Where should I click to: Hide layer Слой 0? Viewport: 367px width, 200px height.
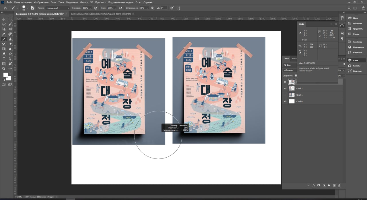click(285, 101)
